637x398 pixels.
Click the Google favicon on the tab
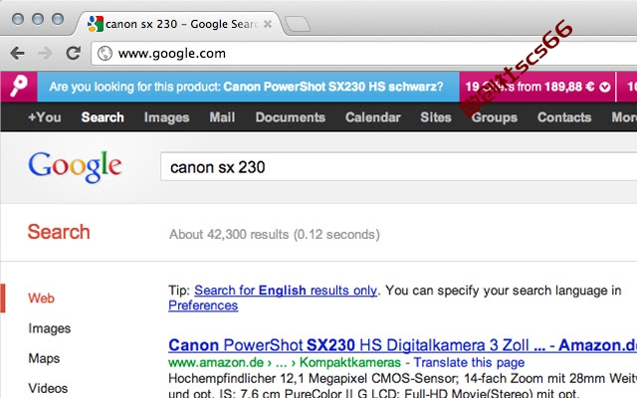tap(96, 24)
